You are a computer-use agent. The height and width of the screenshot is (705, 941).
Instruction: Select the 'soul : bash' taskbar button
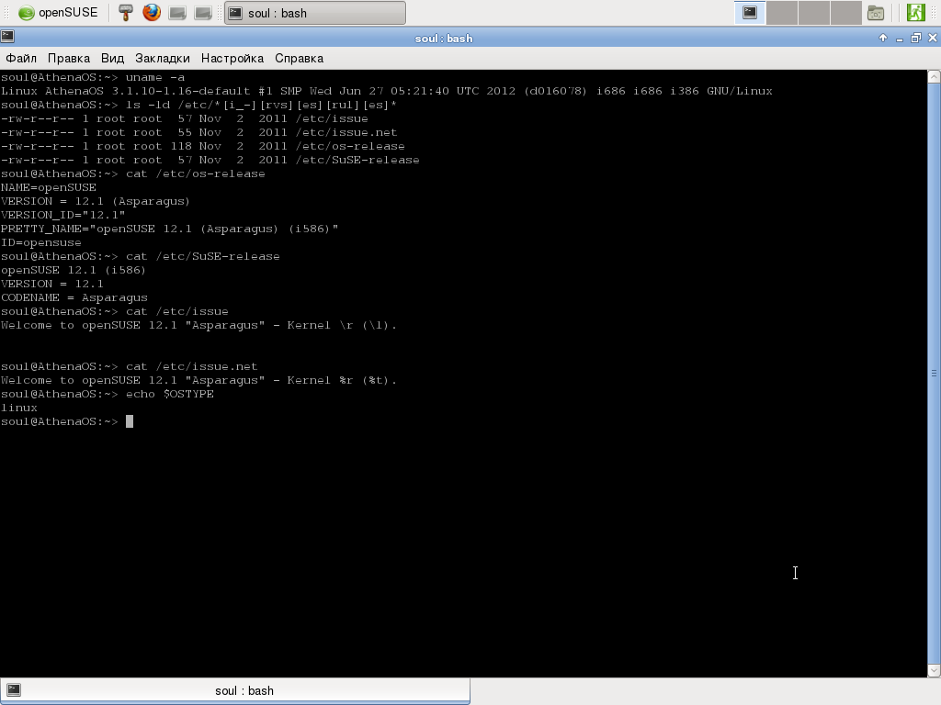[315, 13]
